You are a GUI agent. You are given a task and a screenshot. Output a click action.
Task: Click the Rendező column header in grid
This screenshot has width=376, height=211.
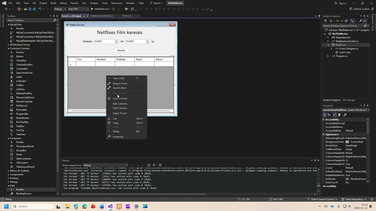click(105, 59)
